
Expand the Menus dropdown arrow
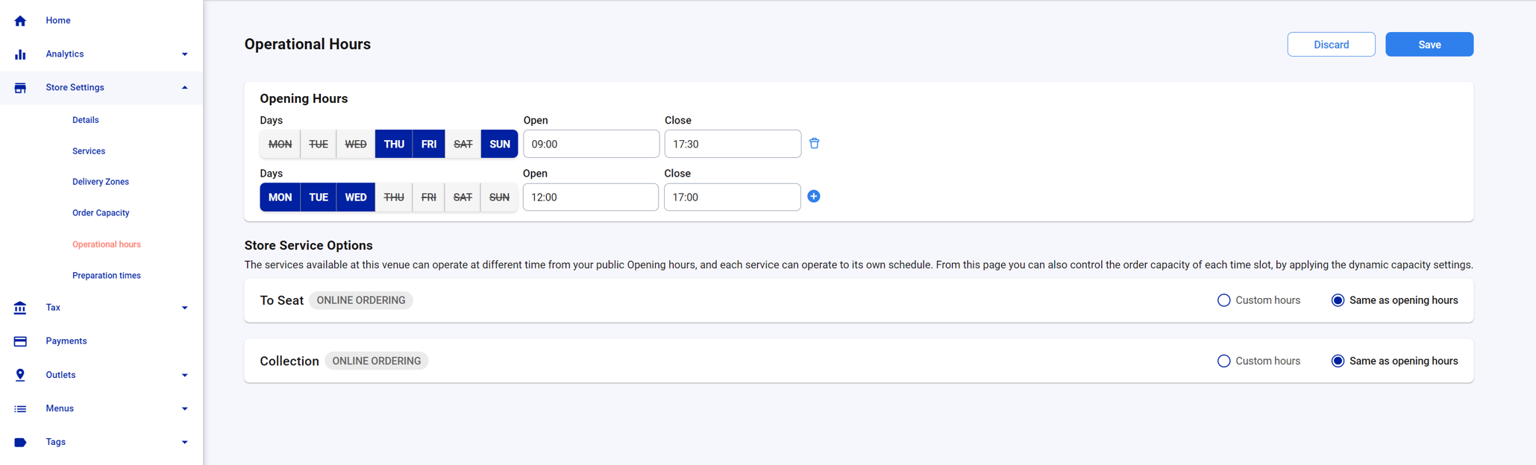(184, 408)
